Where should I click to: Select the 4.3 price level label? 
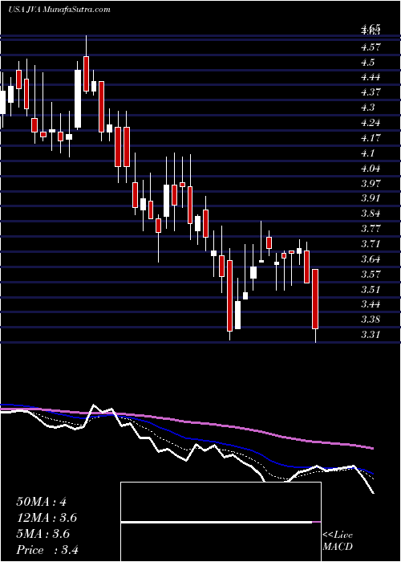[367, 108]
